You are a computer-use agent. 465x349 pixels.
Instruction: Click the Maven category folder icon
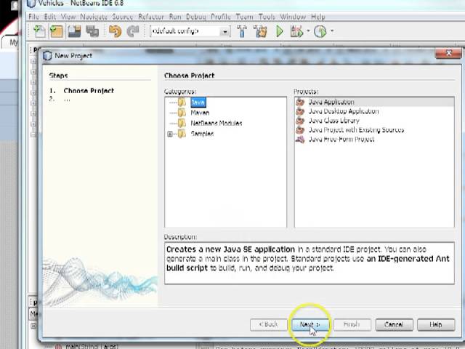(182, 113)
